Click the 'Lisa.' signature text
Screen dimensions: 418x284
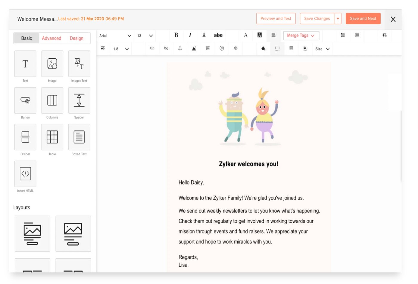183,265
